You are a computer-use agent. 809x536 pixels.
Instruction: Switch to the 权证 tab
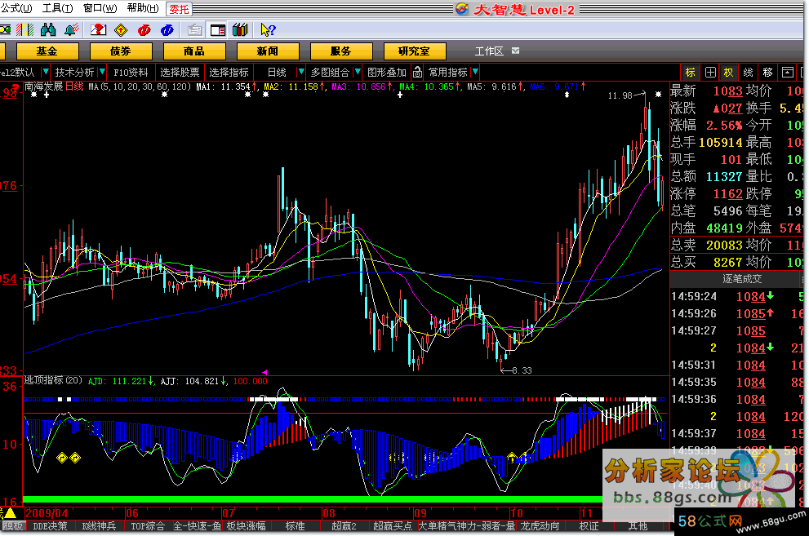pyautogui.click(x=589, y=526)
